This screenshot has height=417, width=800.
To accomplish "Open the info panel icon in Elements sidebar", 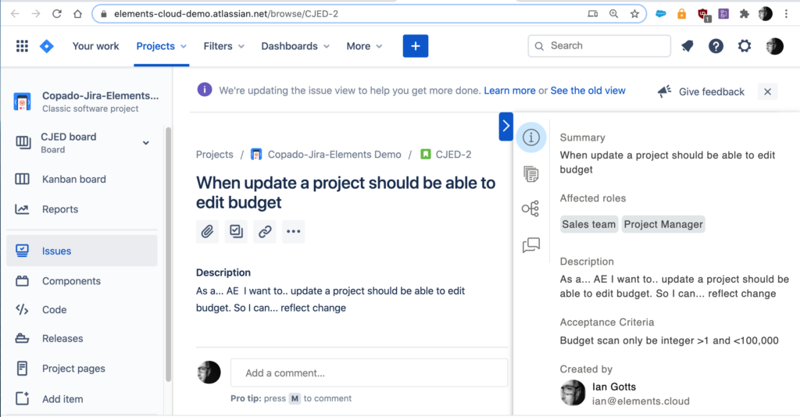I will point(531,137).
